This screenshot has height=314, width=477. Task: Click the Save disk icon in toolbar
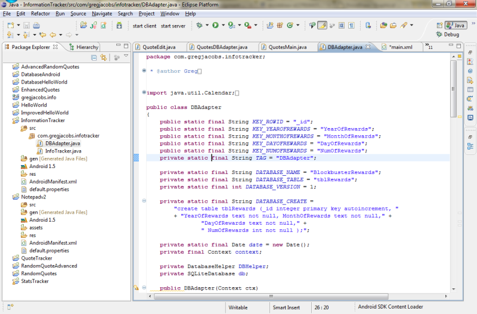pos(26,26)
